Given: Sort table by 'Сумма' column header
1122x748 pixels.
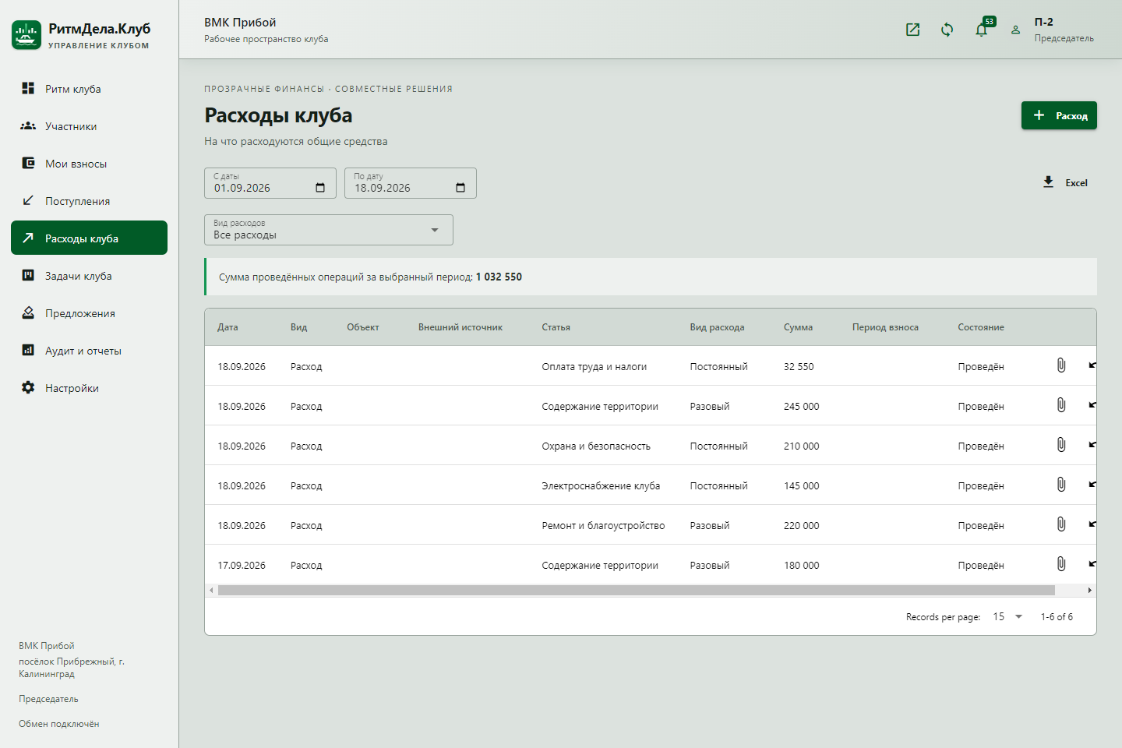Looking at the screenshot, I should pos(798,327).
